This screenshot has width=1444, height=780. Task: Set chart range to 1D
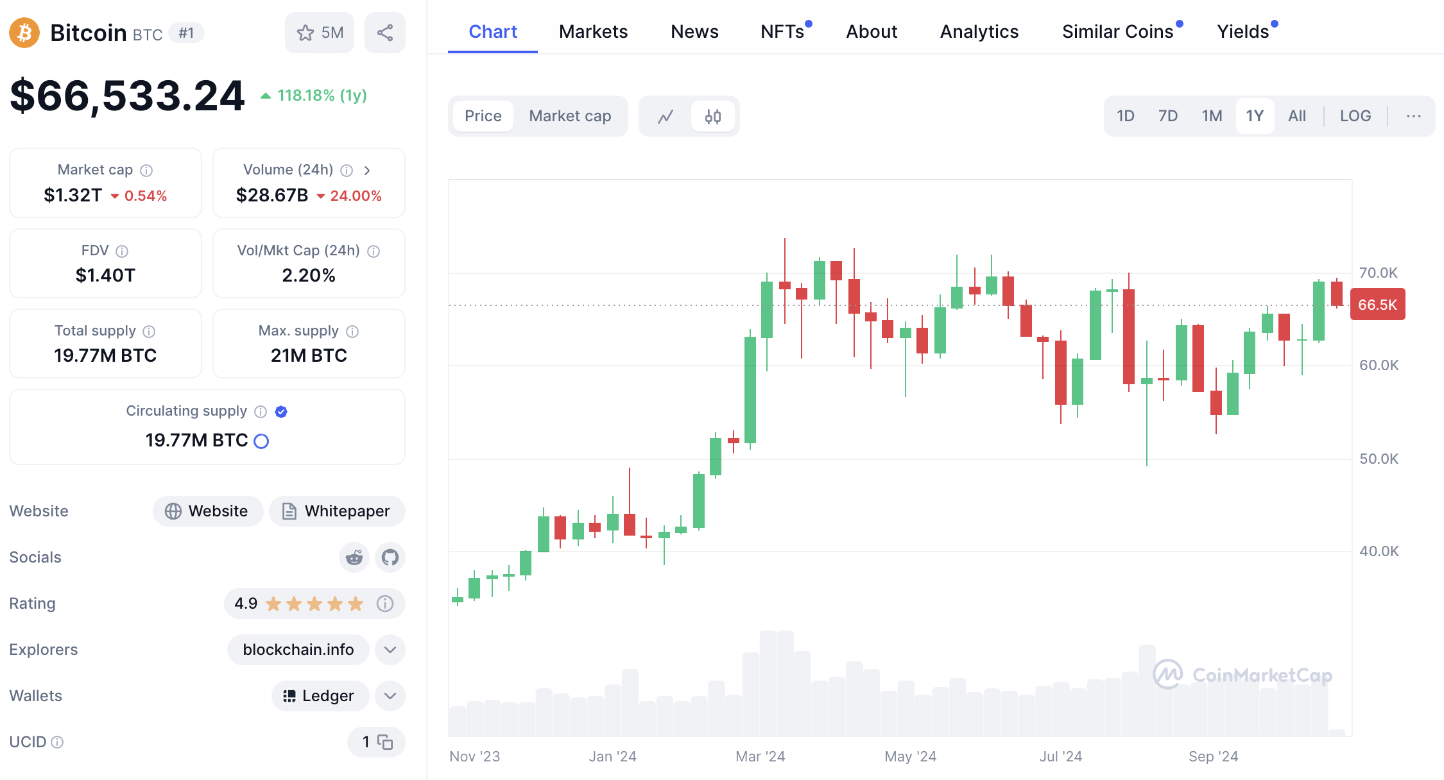[x=1126, y=116]
